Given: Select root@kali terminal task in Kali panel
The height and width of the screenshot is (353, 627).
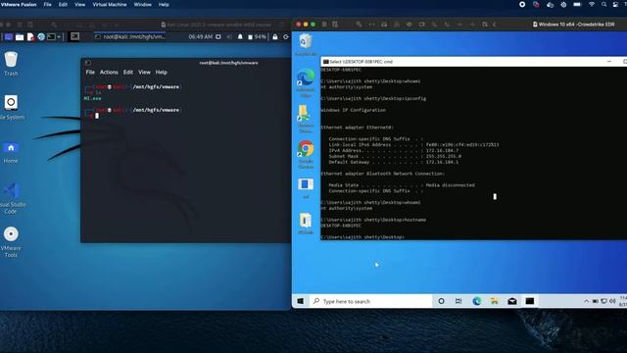Looking at the screenshot, I should (130, 37).
